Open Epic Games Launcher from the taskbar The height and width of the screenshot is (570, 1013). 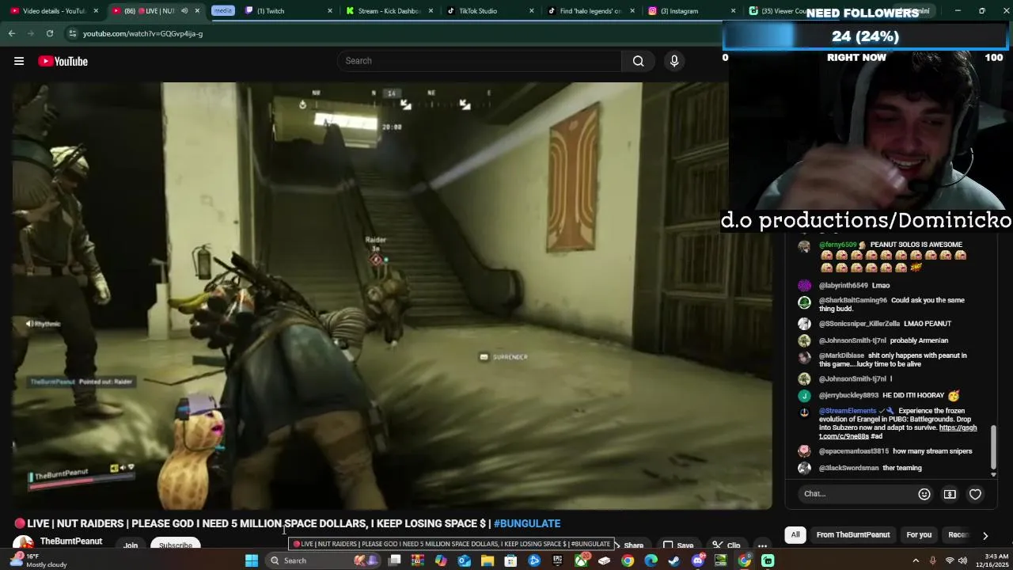(558, 560)
